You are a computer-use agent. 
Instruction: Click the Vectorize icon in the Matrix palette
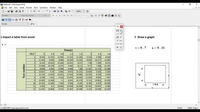tap(117, 37)
